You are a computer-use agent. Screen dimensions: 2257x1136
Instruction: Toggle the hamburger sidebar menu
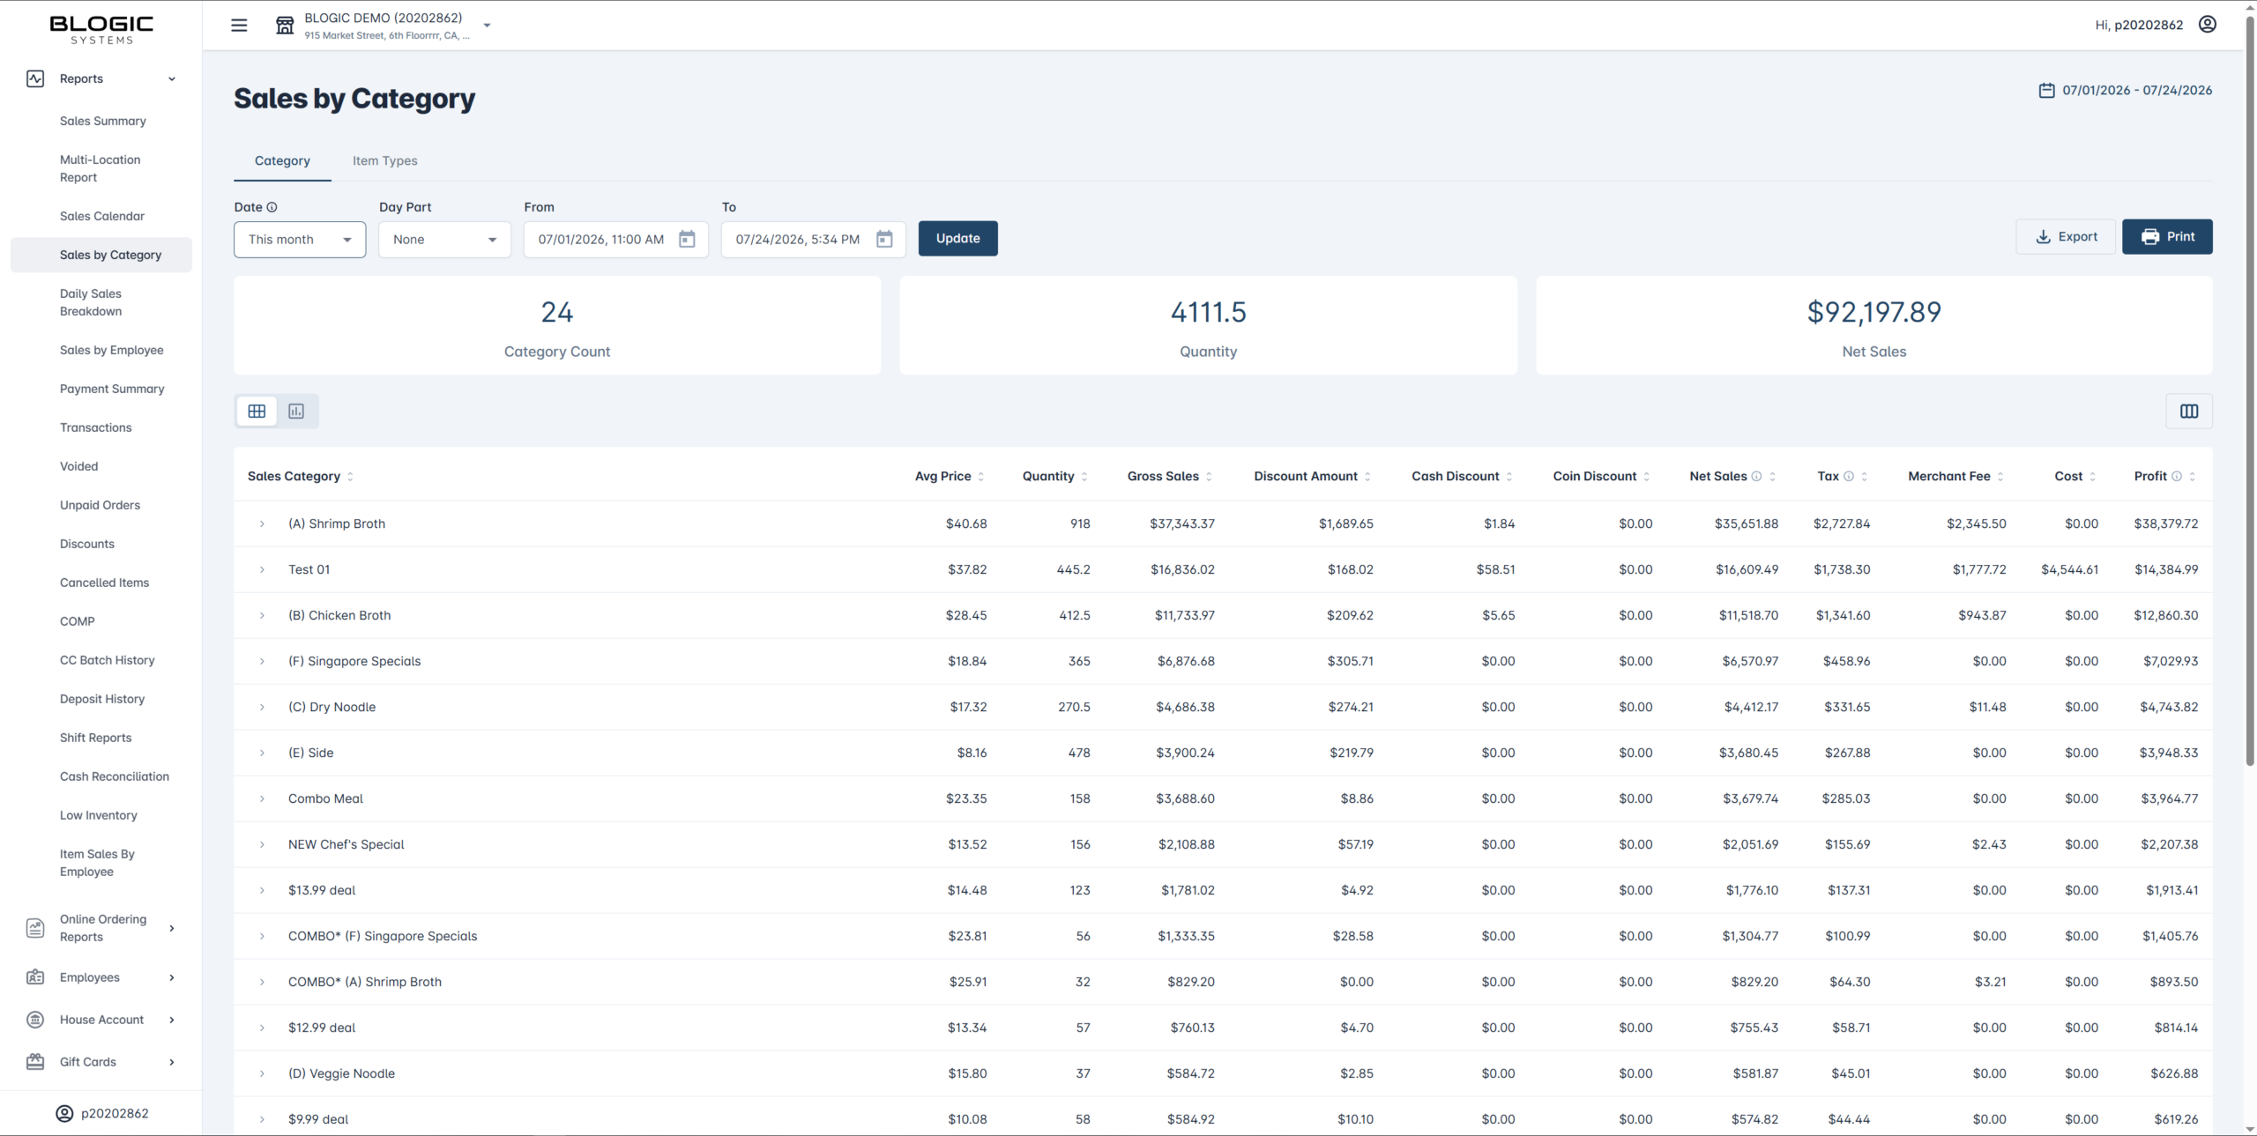coord(239,26)
